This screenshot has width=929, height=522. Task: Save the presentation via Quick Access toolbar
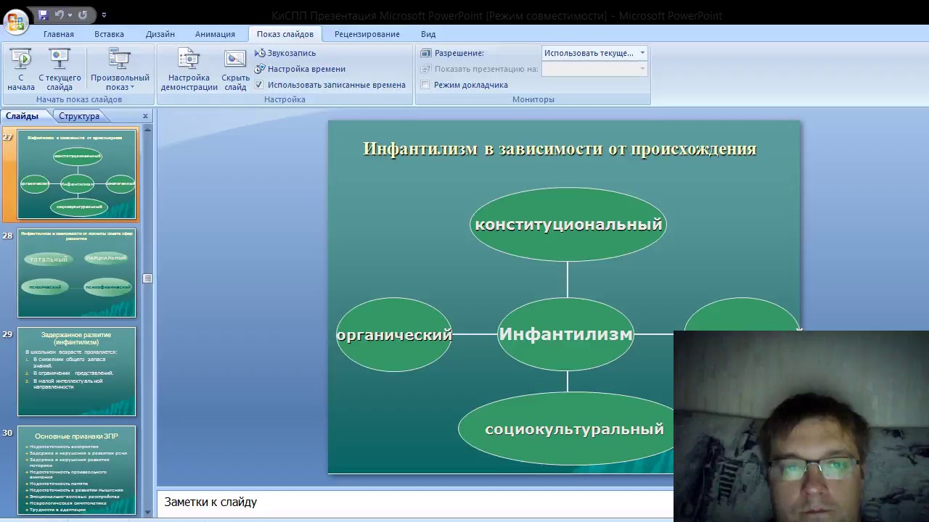44,14
